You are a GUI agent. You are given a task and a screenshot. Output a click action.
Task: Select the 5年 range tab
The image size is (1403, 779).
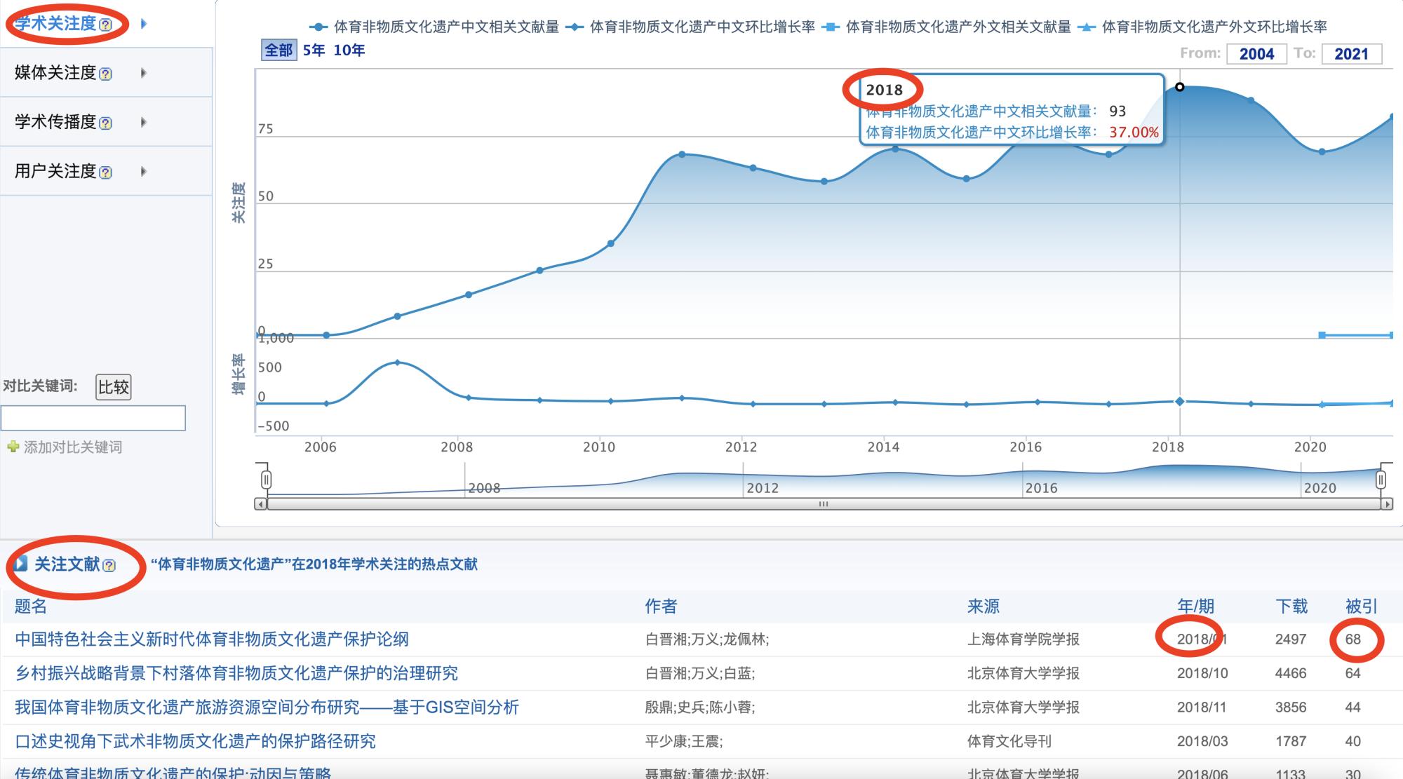pyautogui.click(x=314, y=50)
